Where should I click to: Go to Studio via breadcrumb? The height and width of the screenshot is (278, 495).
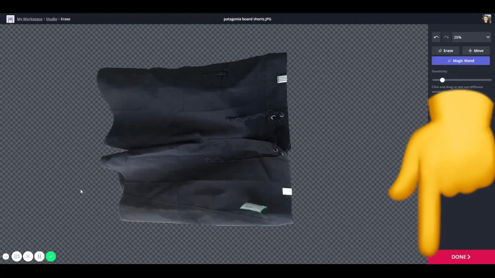point(51,19)
